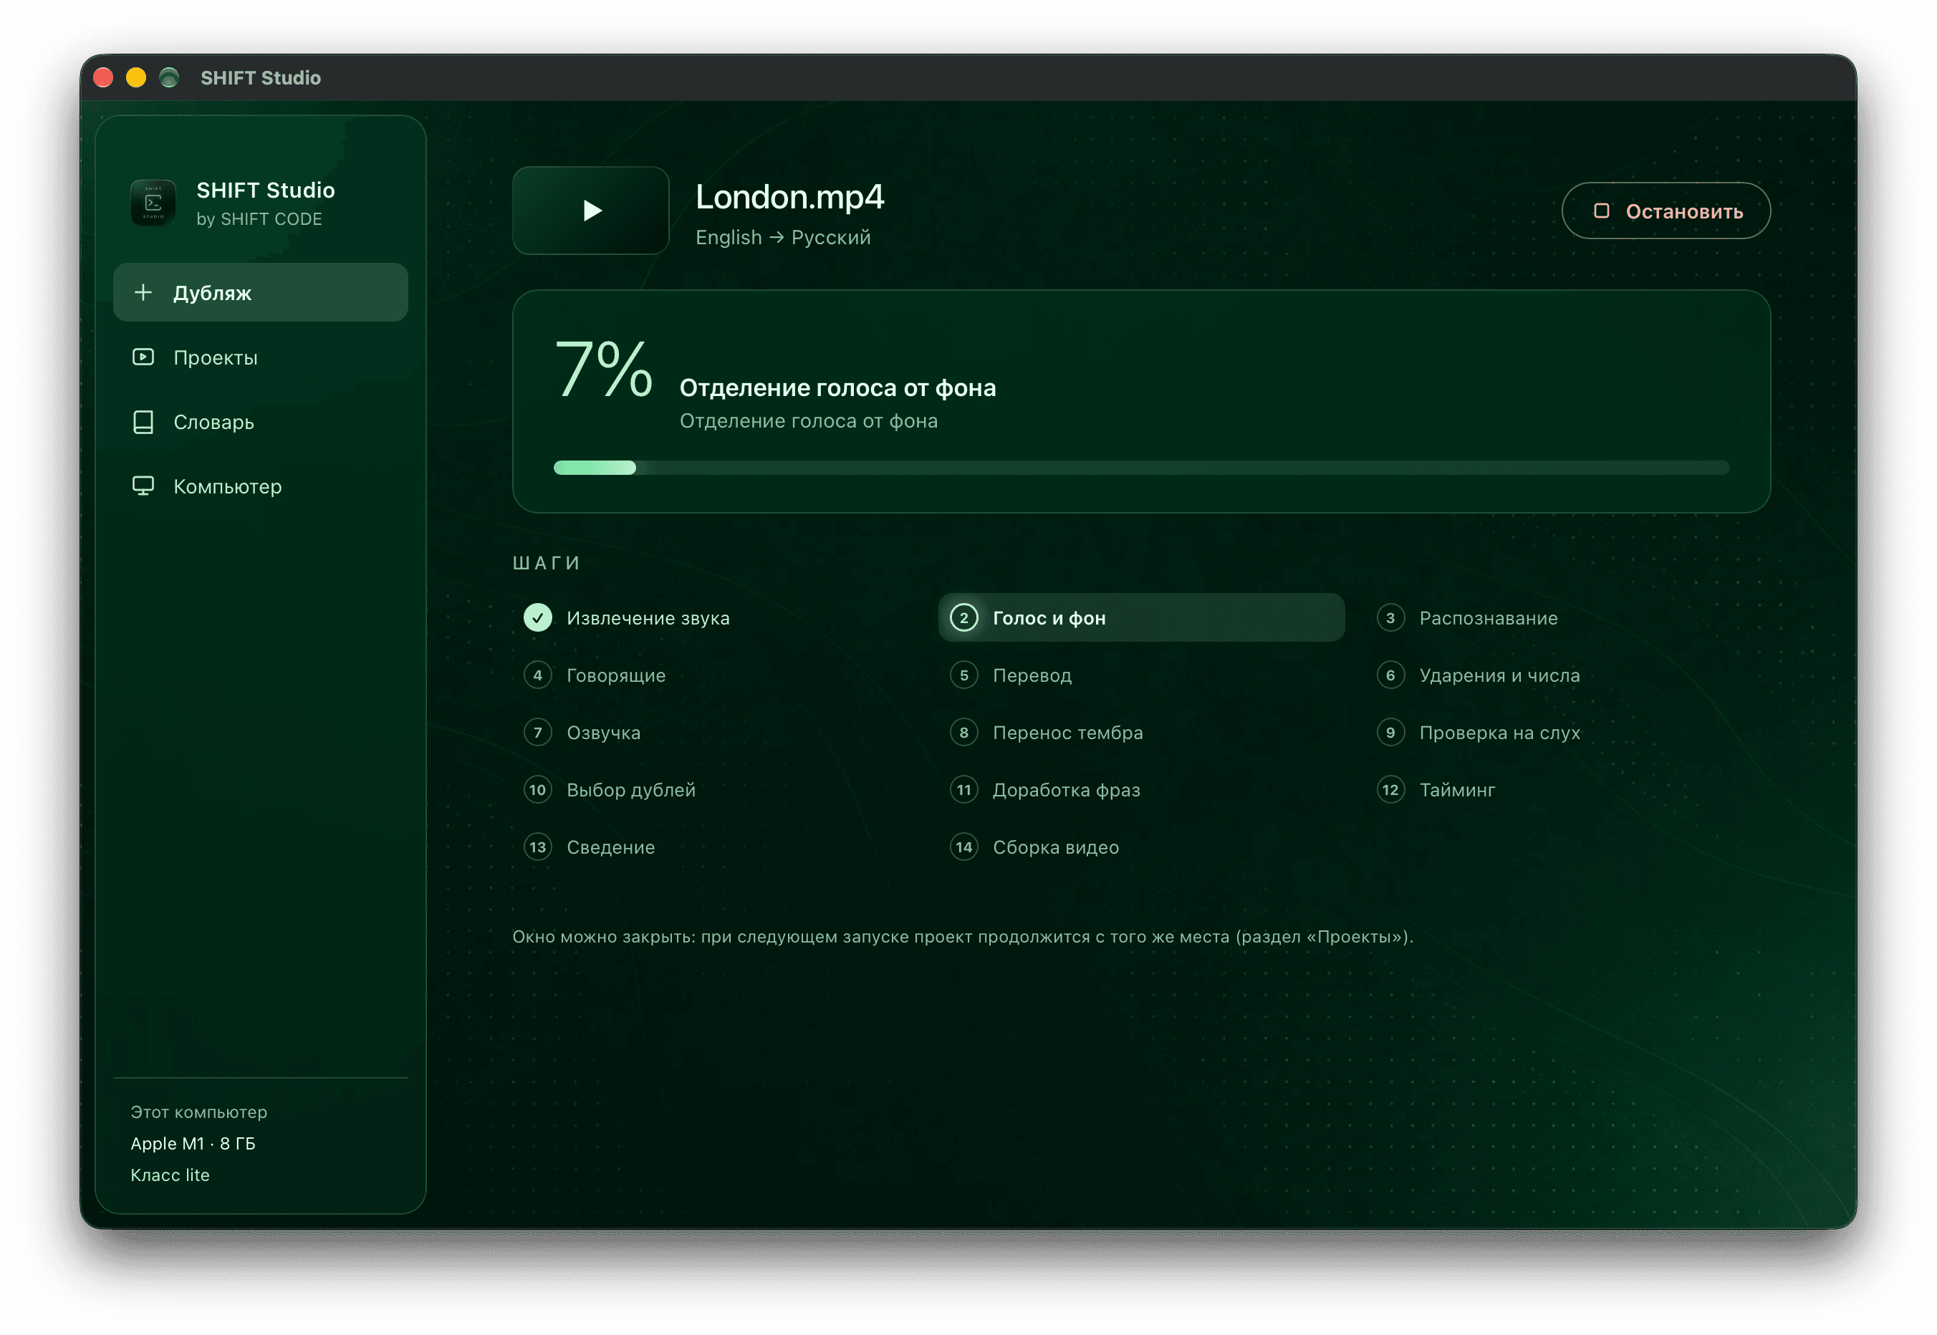Click the Этот компьютер label
1937x1335 pixels.
pos(198,1112)
